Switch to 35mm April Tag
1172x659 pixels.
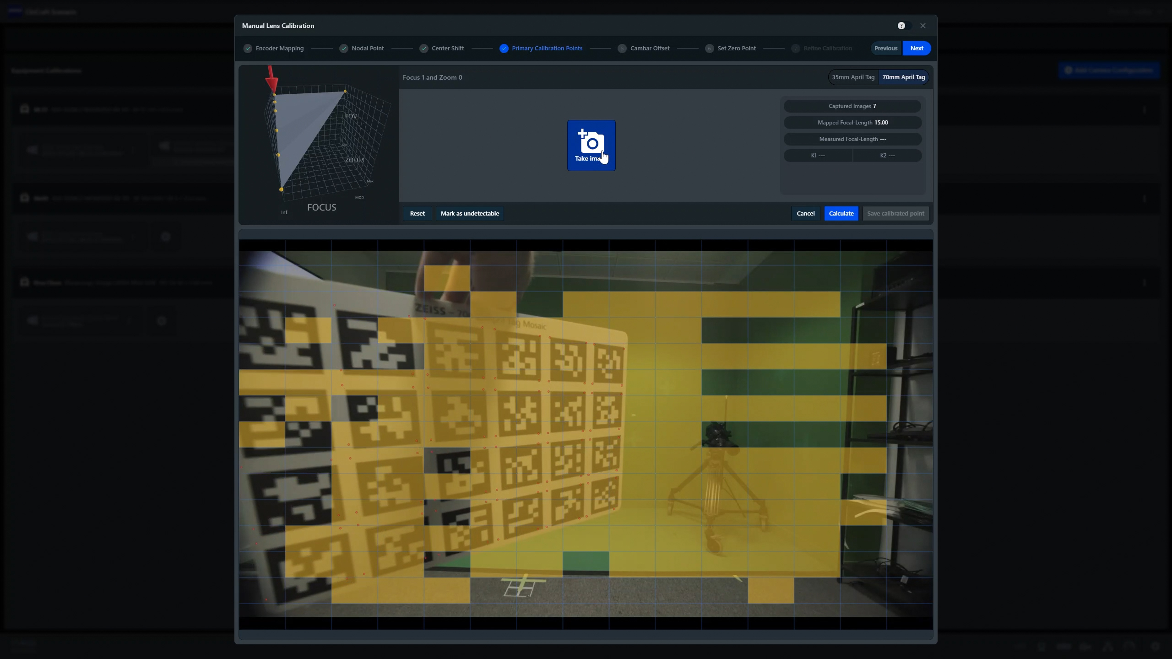[x=853, y=77]
